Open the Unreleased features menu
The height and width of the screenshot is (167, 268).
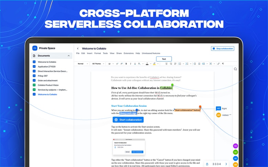coord(151,53)
